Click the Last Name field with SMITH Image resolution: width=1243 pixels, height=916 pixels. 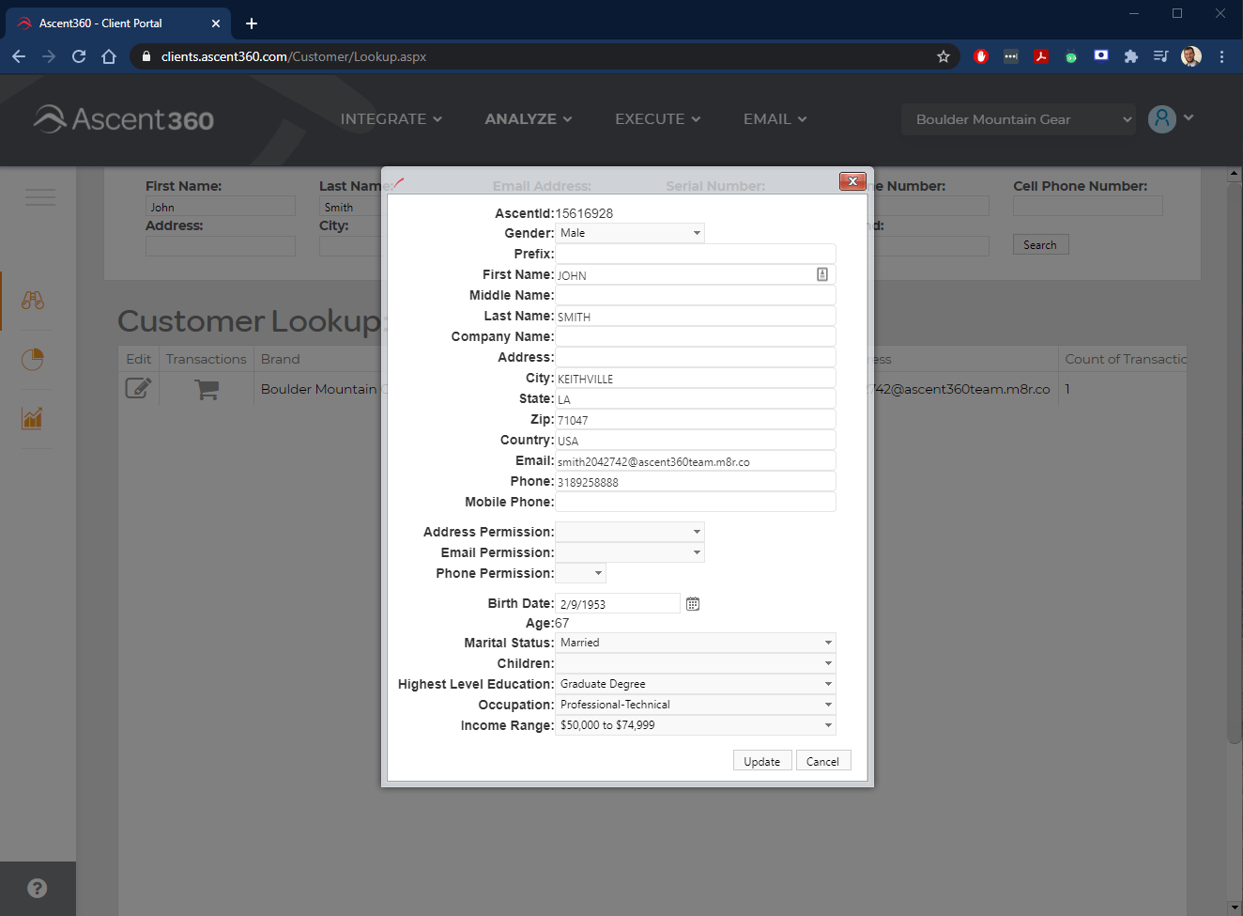click(696, 316)
